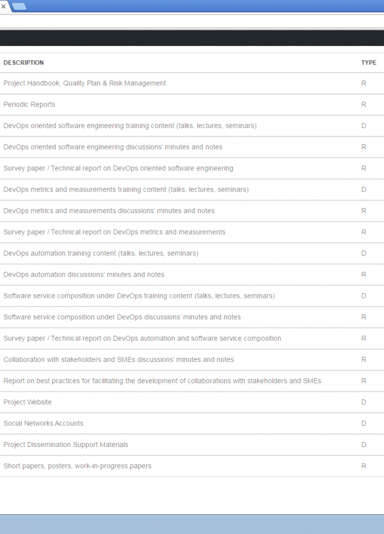Click DevOps oriented software engineering discussions' minutes

pos(113,147)
